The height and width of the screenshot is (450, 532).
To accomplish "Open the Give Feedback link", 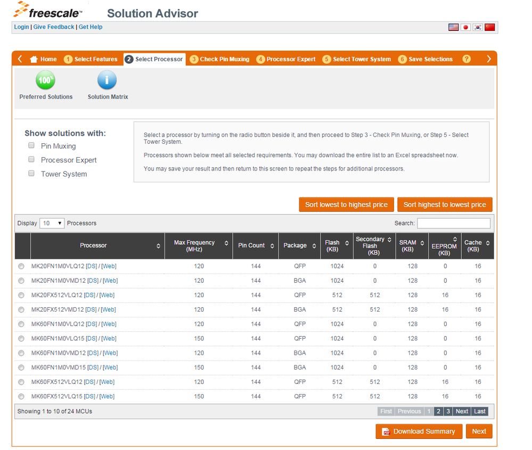I will (x=54, y=27).
